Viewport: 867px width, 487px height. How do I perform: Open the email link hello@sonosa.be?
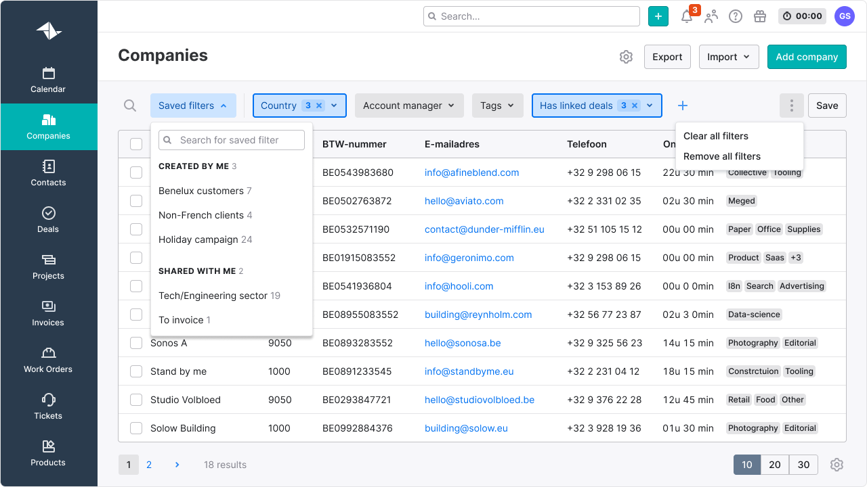click(x=463, y=342)
